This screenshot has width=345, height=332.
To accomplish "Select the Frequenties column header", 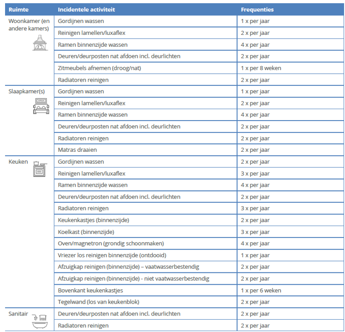I will [257, 9].
